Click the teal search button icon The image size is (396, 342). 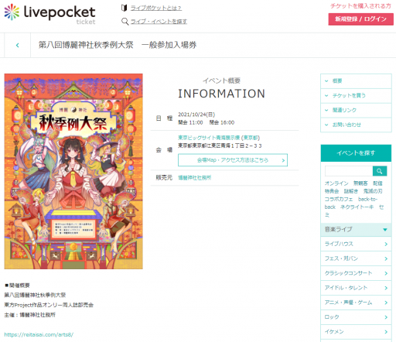pyautogui.click(x=380, y=171)
